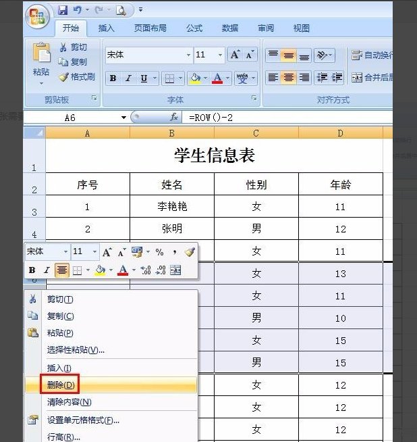Choose 删除(D) in context menu
The height and width of the screenshot is (442, 417).
pyautogui.click(x=111, y=385)
